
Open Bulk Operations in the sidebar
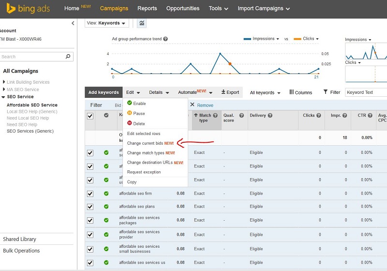click(x=21, y=251)
